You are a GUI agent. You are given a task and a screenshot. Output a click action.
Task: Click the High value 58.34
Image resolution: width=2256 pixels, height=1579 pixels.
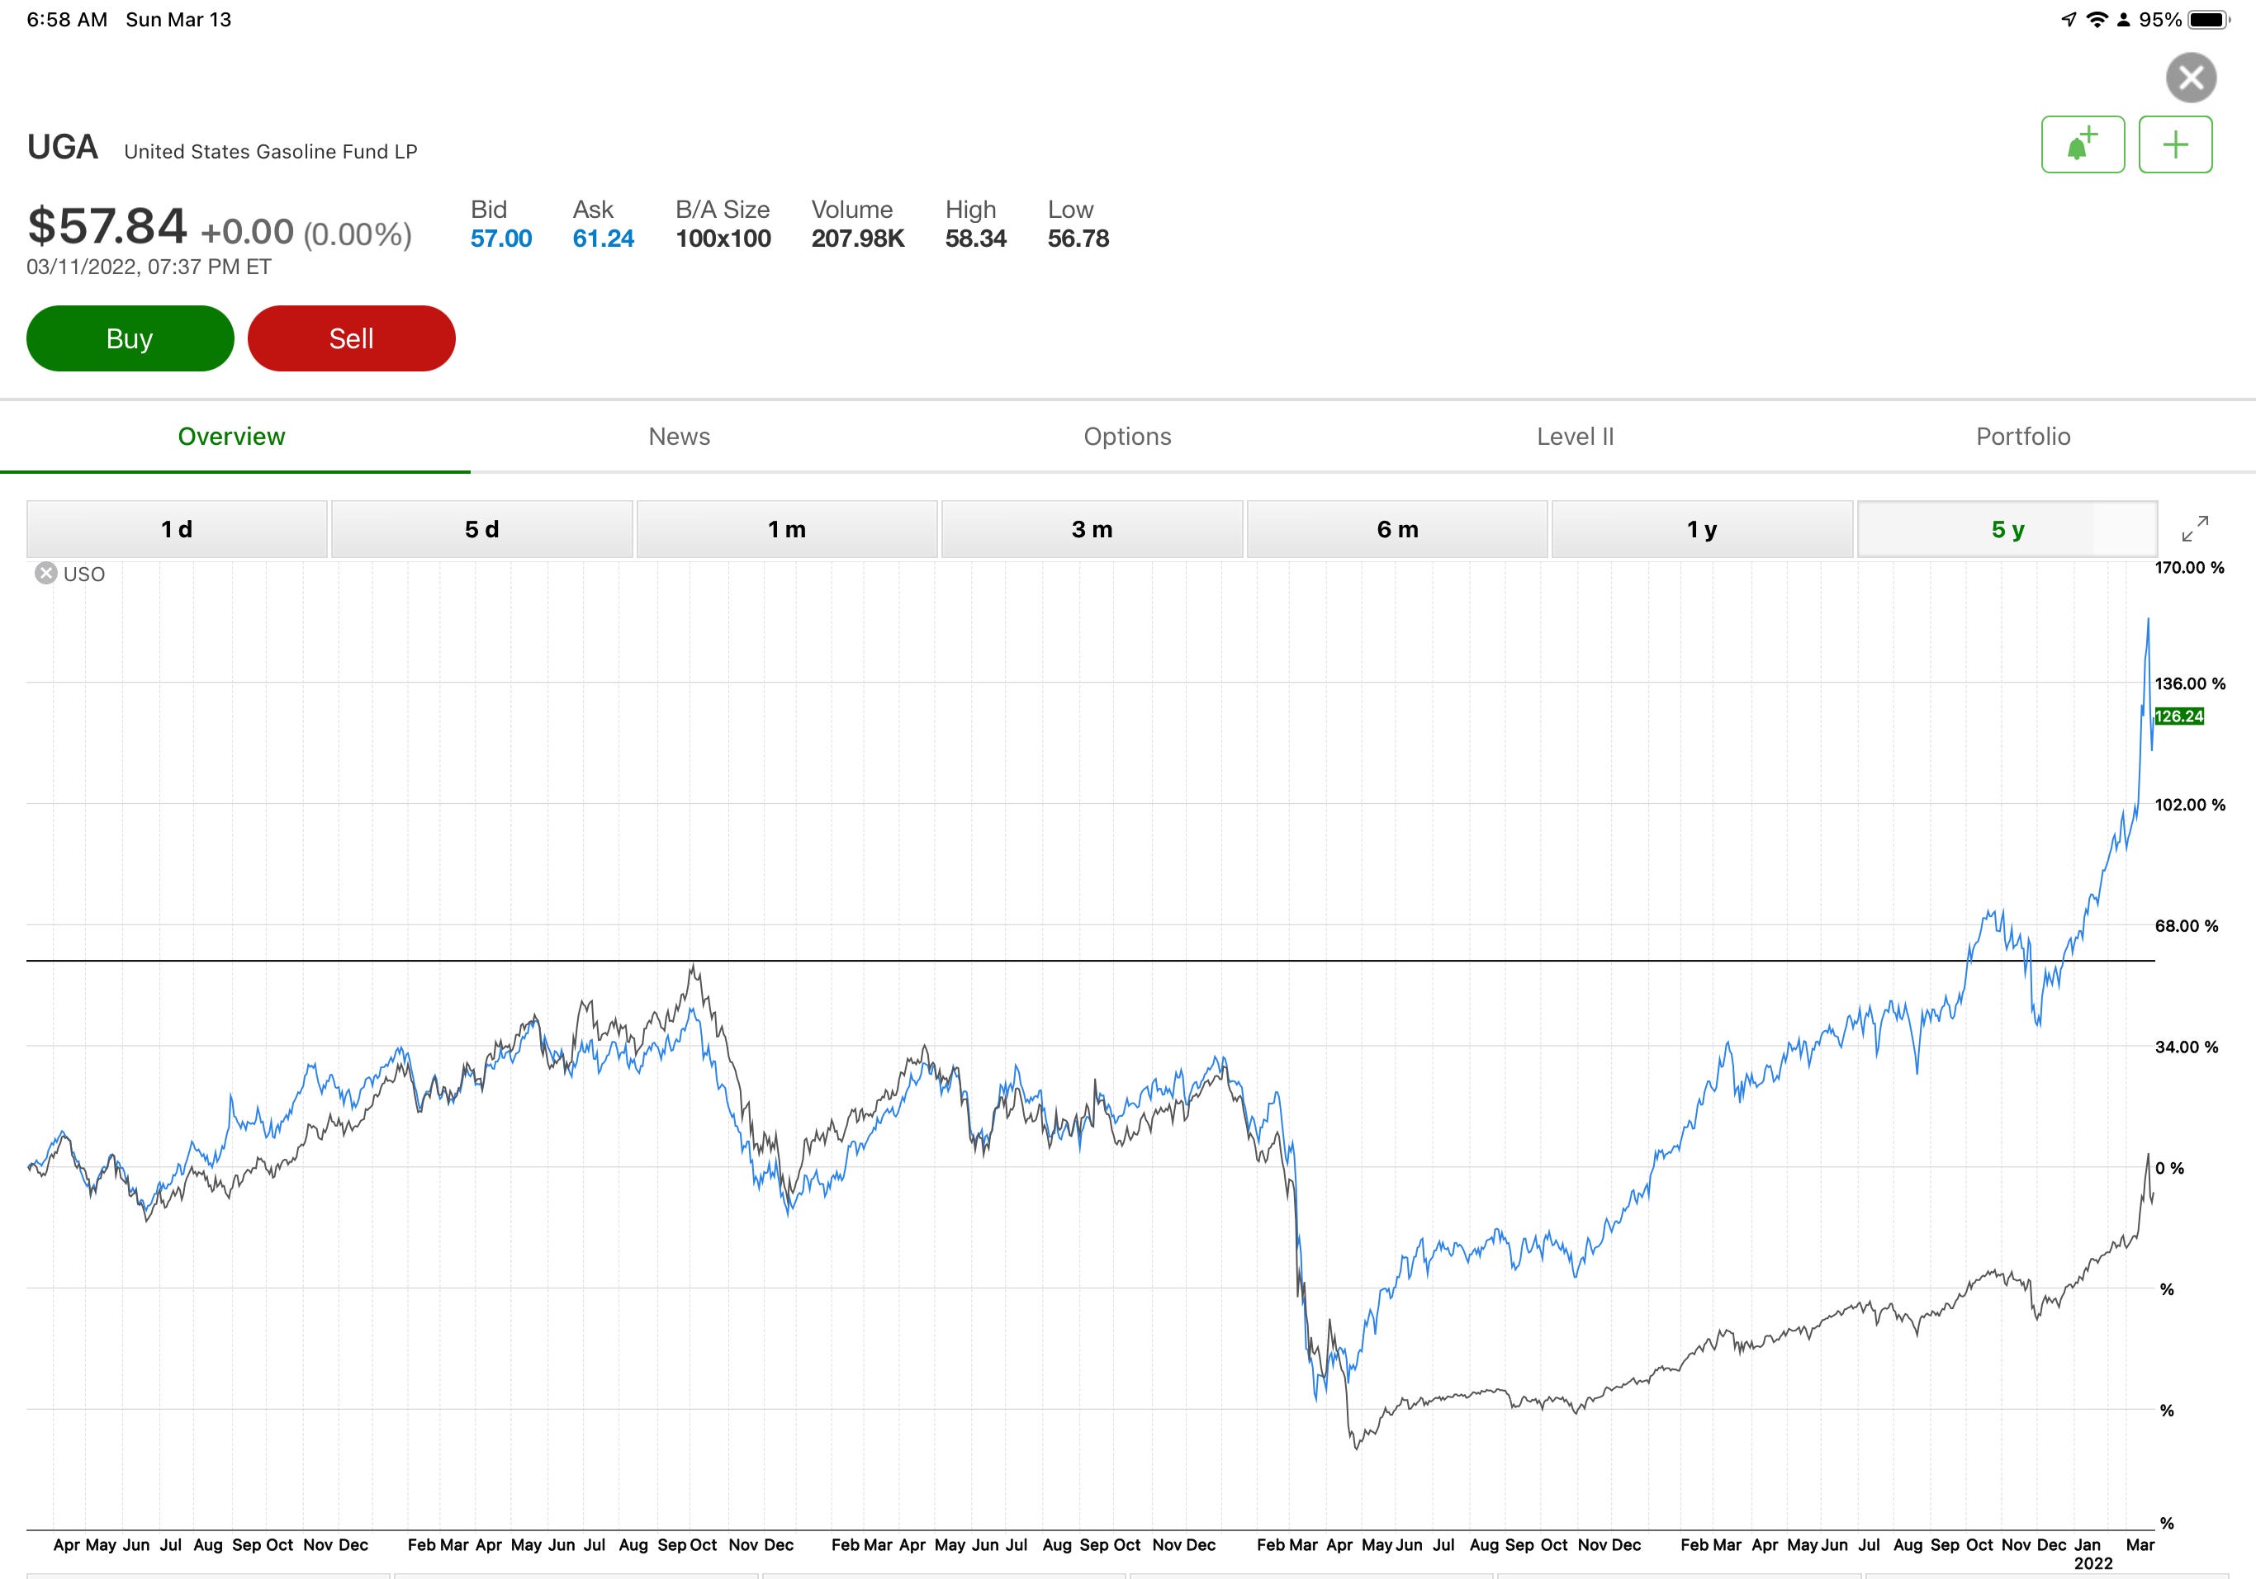coord(976,239)
